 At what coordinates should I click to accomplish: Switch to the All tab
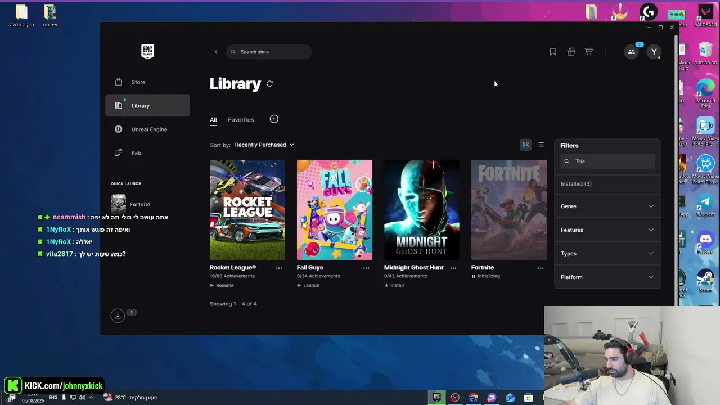pos(213,120)
